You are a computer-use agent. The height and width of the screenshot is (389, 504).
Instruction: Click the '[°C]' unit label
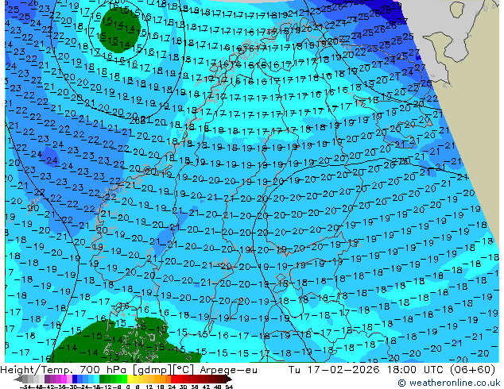click(182, 370)
